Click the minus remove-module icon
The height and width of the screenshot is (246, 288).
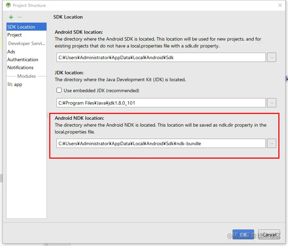20,17
